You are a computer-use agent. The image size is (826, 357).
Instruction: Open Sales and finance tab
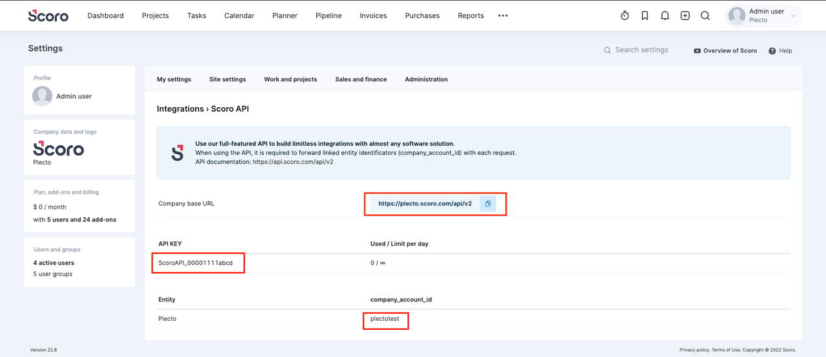tap(361, 79)
